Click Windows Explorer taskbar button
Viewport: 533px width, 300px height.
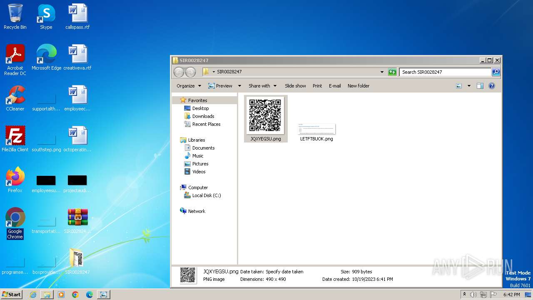pos(47,295)
